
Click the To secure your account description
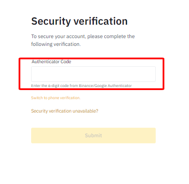coord(83,40)
